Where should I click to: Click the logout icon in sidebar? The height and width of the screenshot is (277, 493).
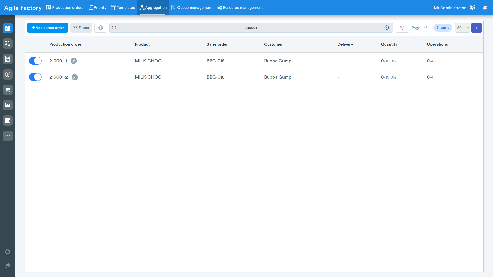click(x=7, y=265)
